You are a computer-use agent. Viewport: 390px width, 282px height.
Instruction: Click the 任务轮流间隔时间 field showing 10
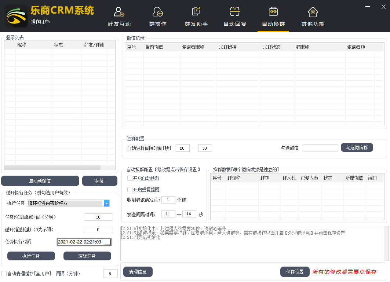tap(98, 217)
